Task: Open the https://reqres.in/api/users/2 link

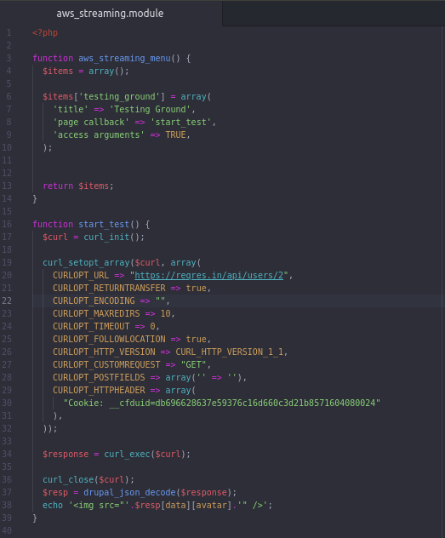Action: 208,275
